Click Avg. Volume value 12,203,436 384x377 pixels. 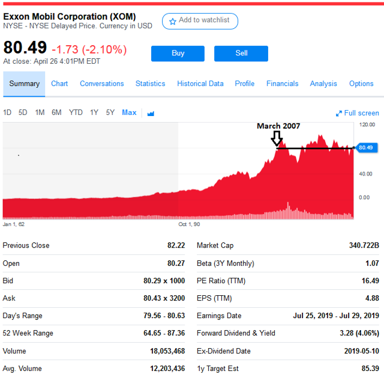(x=167, y=369)
